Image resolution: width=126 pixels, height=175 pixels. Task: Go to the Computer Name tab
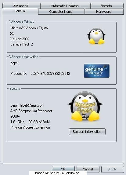pos(61,12)
